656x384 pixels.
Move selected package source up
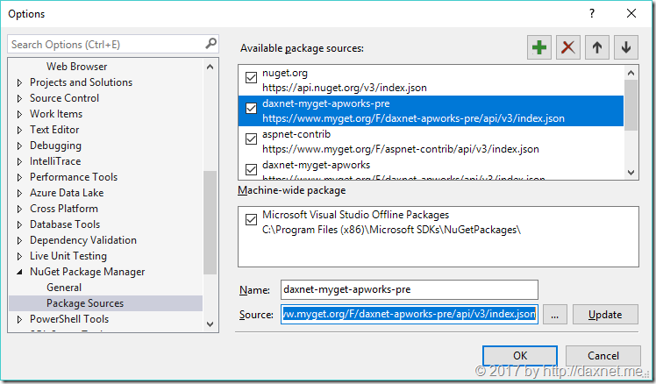click(597, 47)
